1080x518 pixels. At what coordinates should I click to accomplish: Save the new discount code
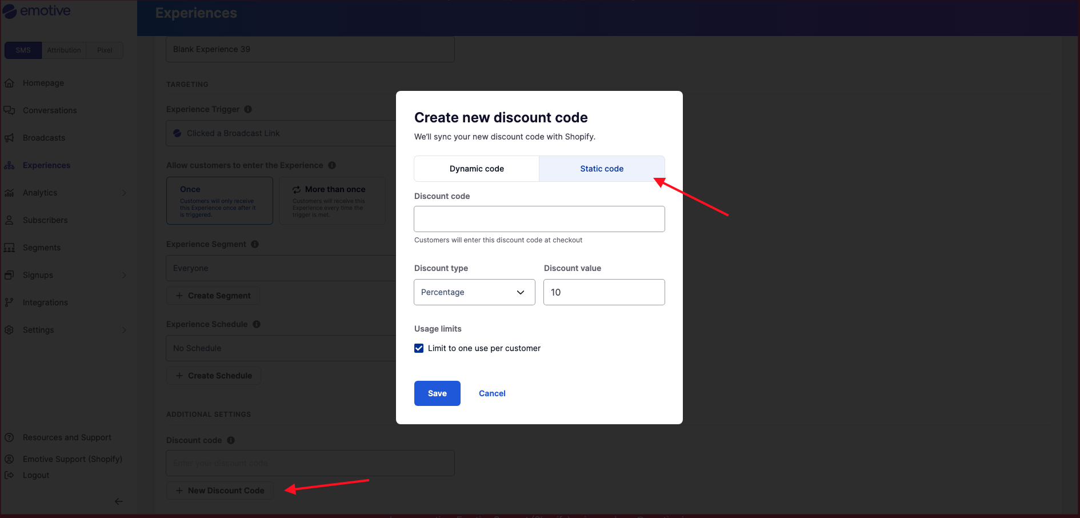click(437, 393)
